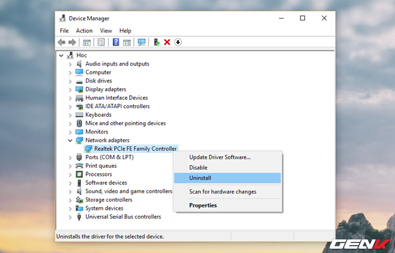Select the Storage controllers label
Screen dimensions: 395x253
(109, 200)
